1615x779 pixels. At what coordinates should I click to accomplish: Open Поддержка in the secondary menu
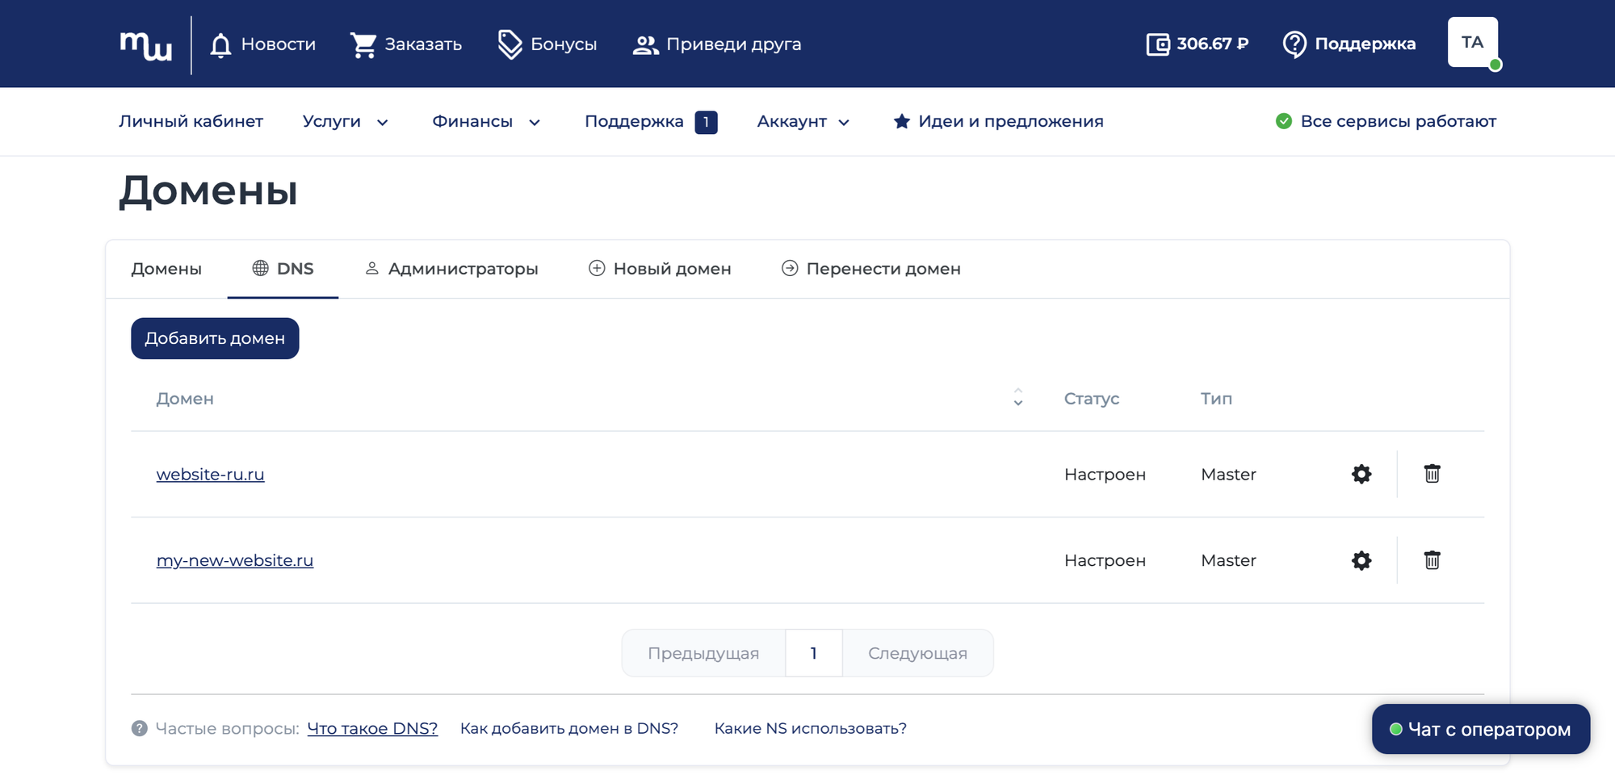point(634,122)
